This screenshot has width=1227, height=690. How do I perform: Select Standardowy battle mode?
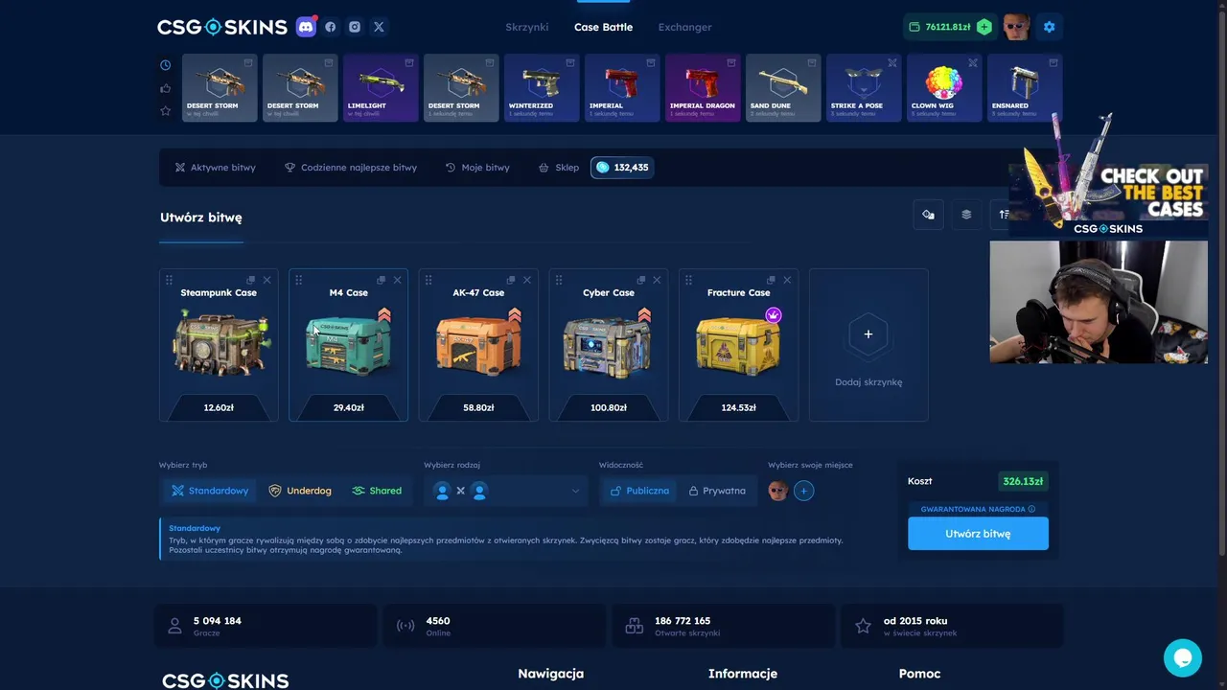210,491
